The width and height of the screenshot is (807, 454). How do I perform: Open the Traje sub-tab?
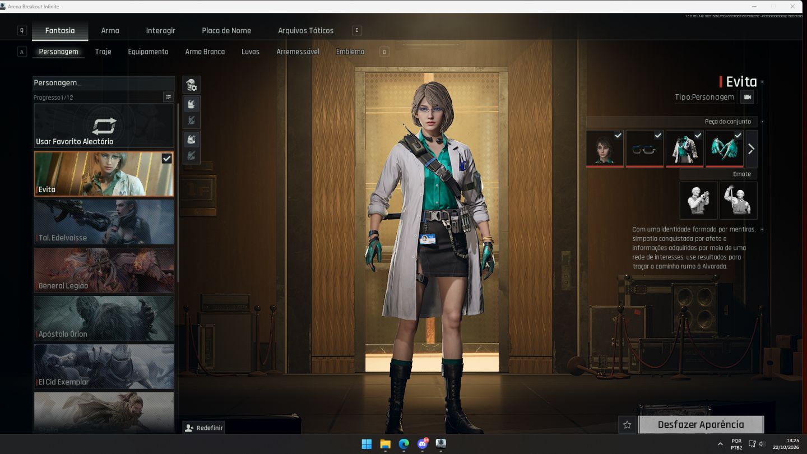(x=103, y=52)
